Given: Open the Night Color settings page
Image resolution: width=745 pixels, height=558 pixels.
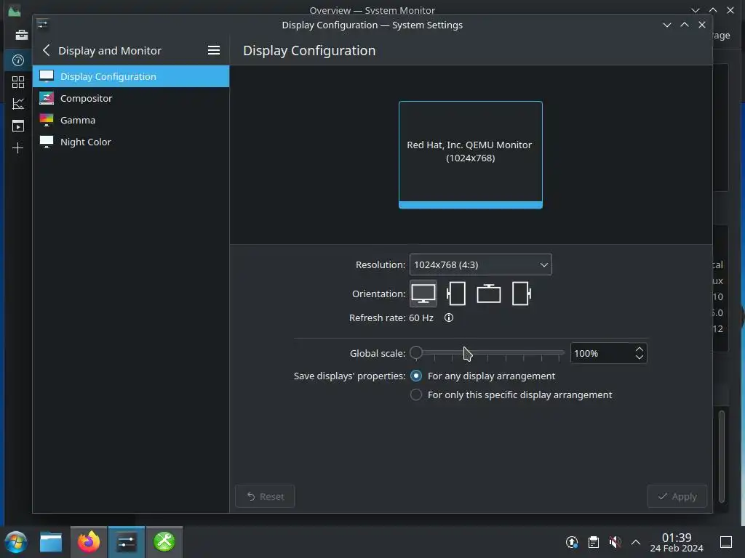Looking at the screenshot, I should [x=131, y=142].
